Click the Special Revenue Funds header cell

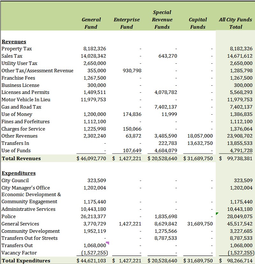pyautogui.click(x=162, y=20)
